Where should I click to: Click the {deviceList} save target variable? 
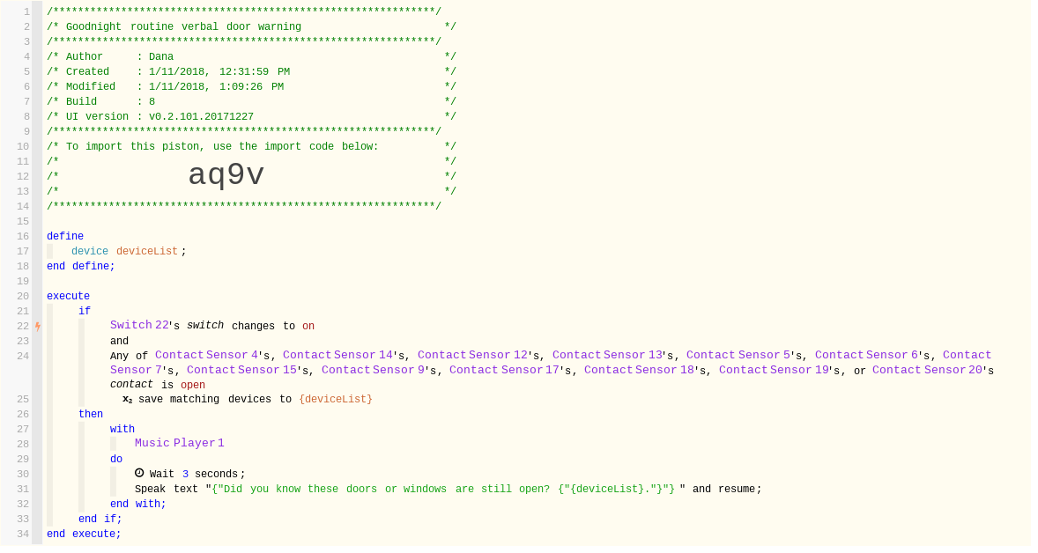pos(335,399)
